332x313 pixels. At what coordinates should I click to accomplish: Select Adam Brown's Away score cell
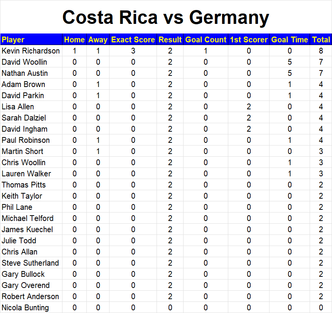(x=98, y=84)
